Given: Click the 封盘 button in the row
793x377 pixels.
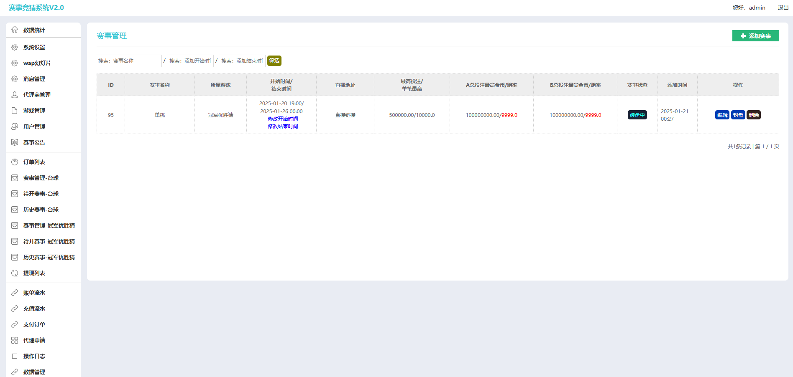Looking at the screenshot, I should point(738,115).
